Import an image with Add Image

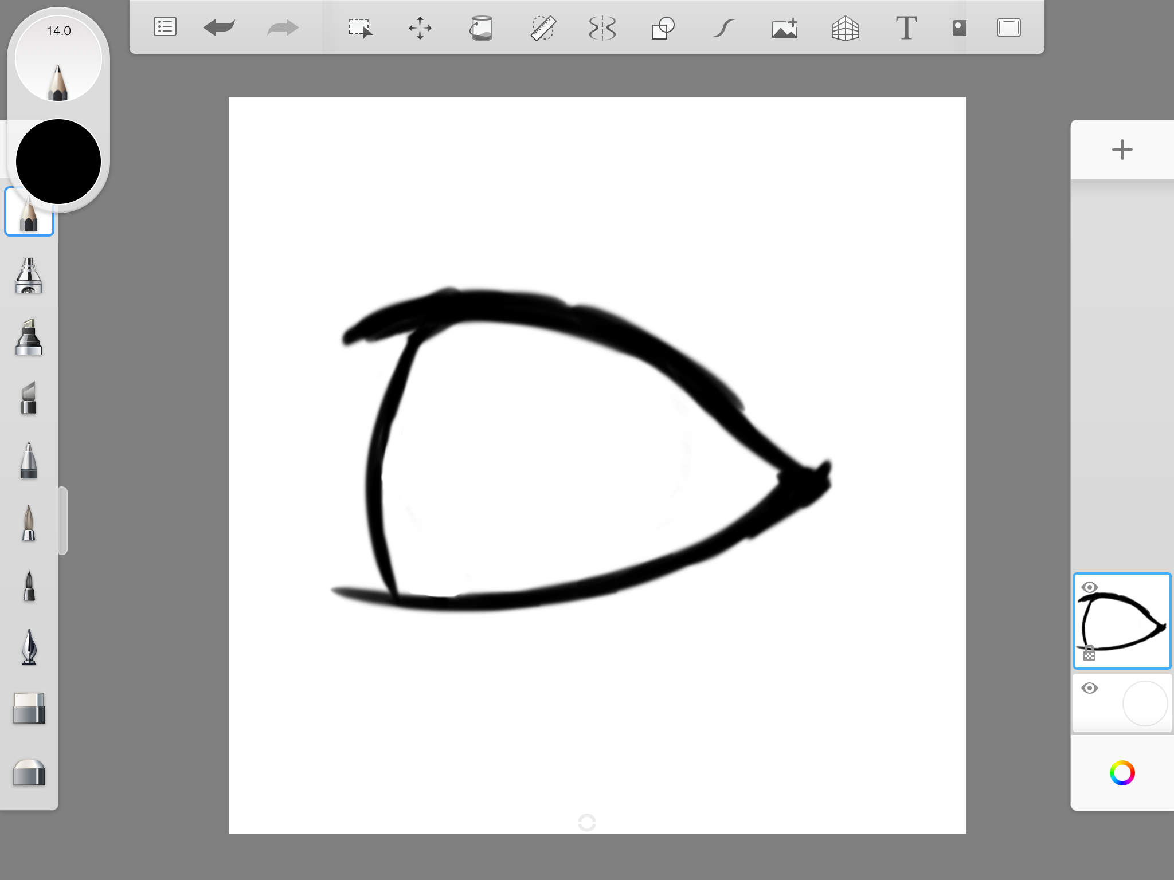[785, 27]
